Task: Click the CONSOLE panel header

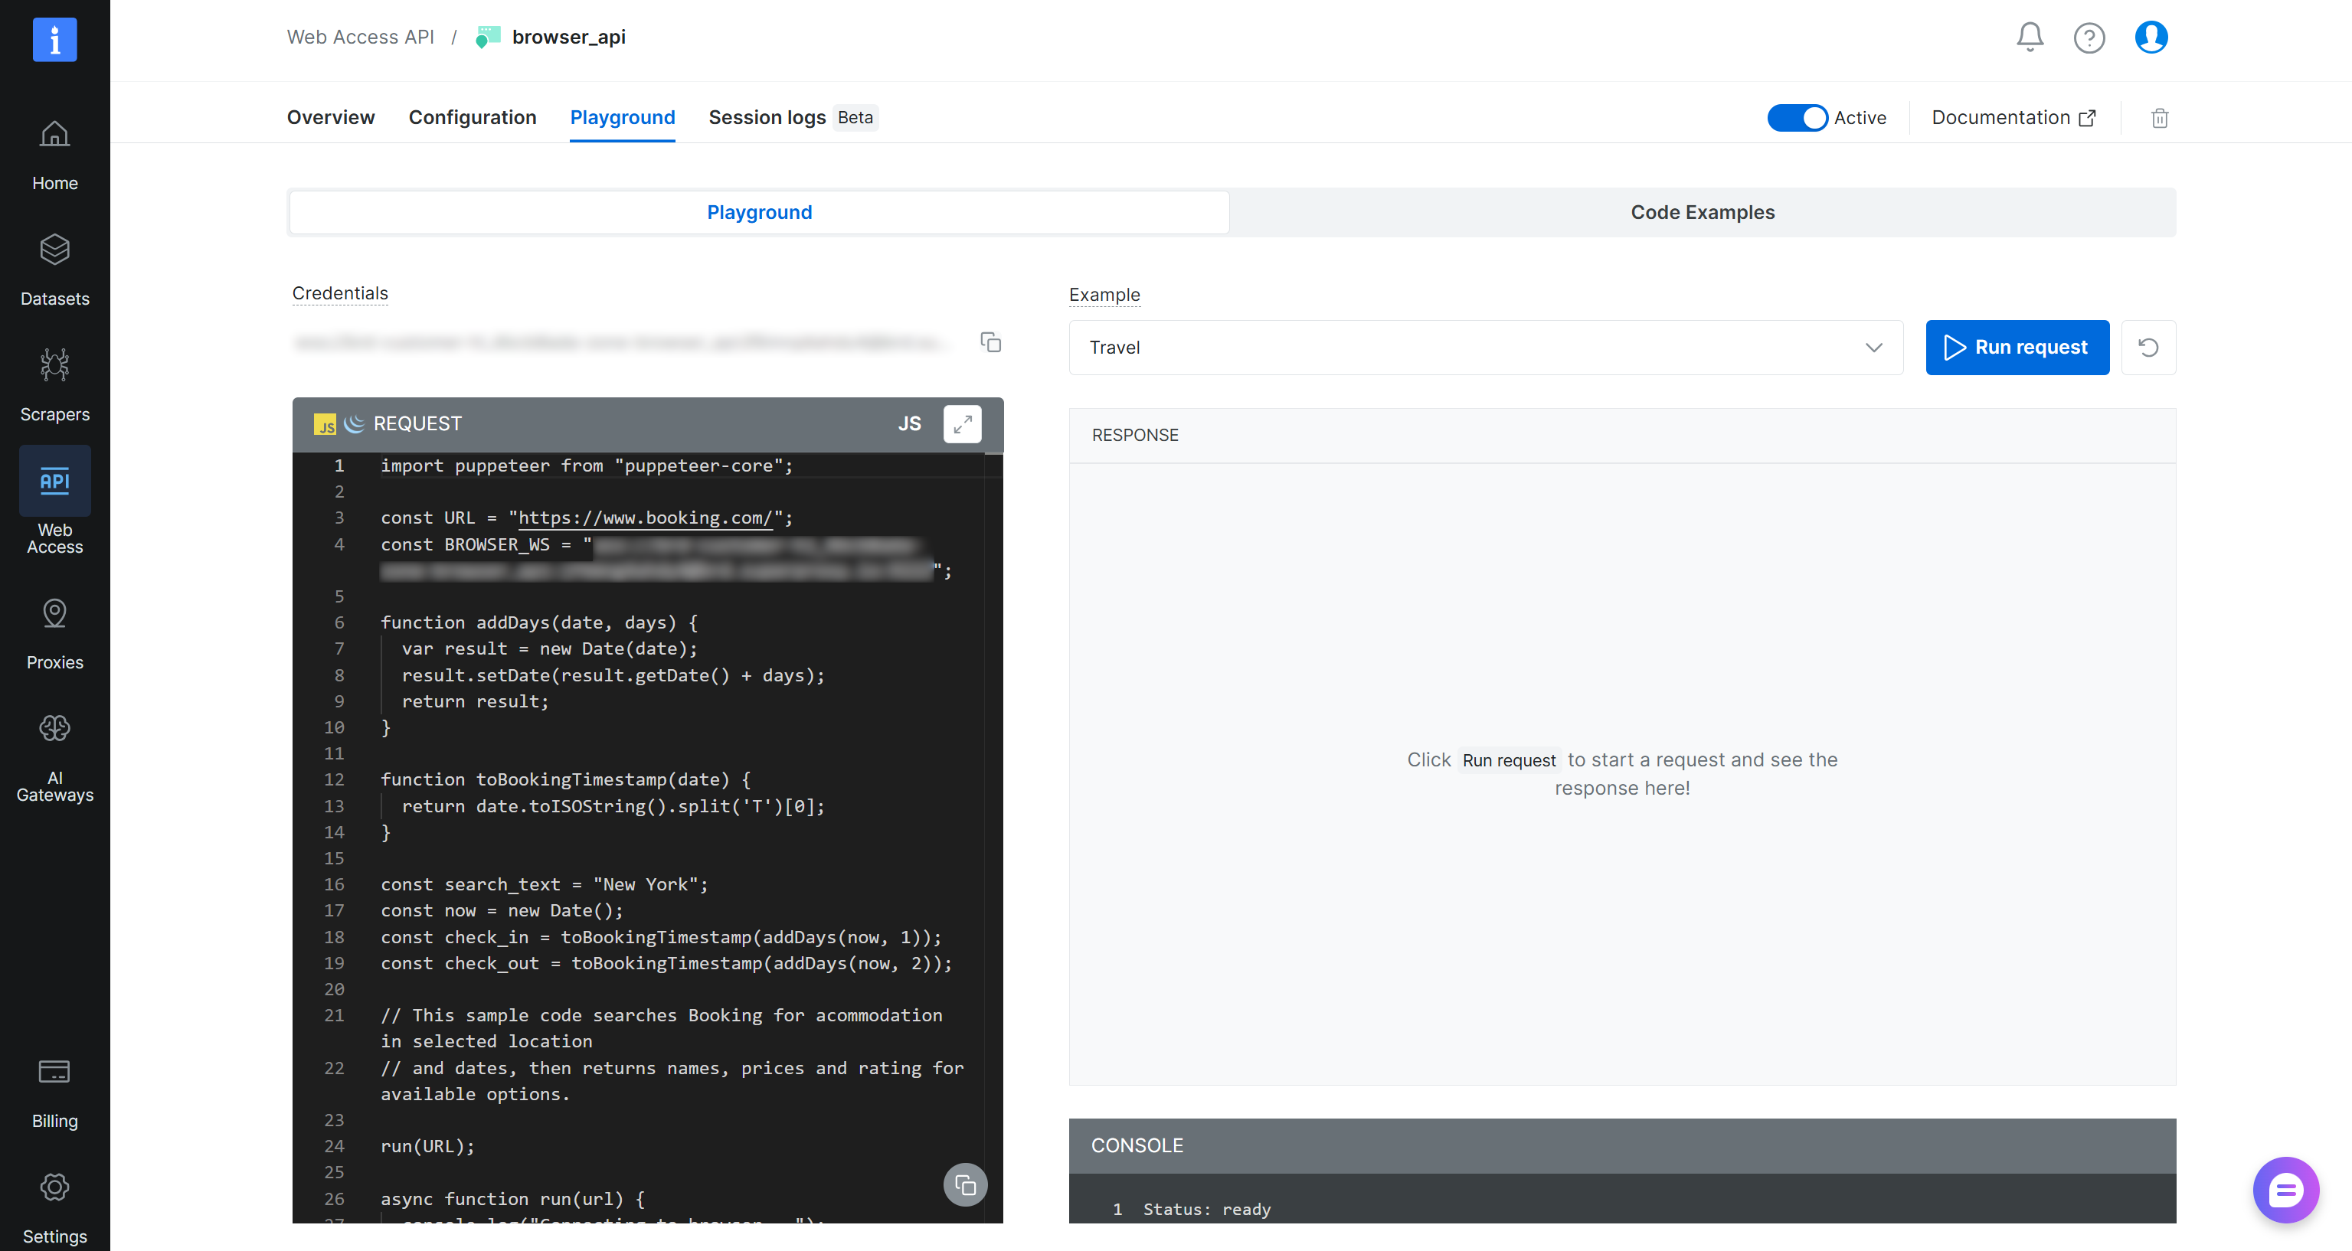Action: click(x=1621, y=1146)
